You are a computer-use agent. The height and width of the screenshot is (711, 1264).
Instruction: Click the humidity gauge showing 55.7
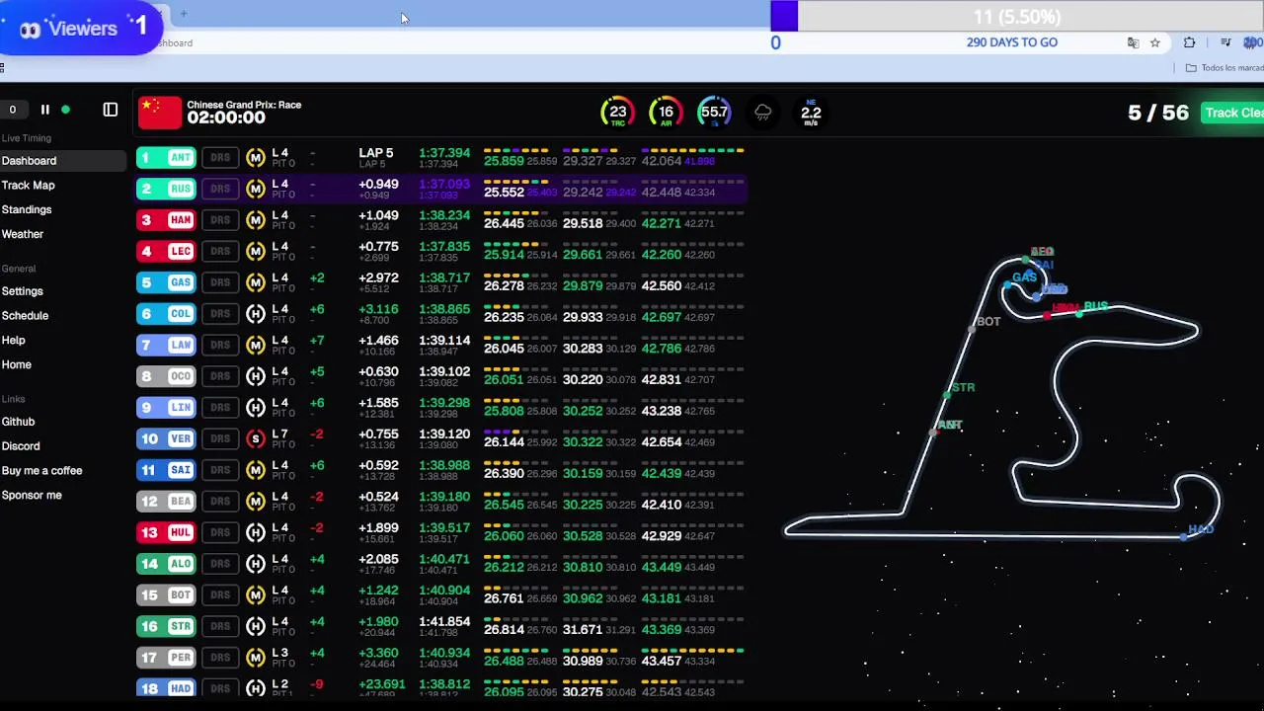pyautogui.click(x=714, y=113)
